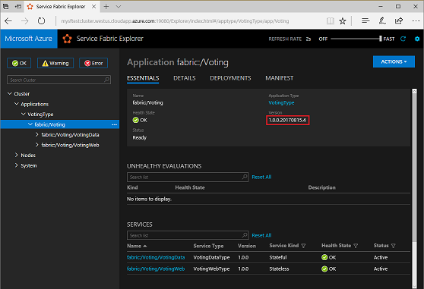Viewport: 424px width, 289px height.
Task: Open fabric:/Voting tree item ellipsis menu
Action: coord(115,124)
